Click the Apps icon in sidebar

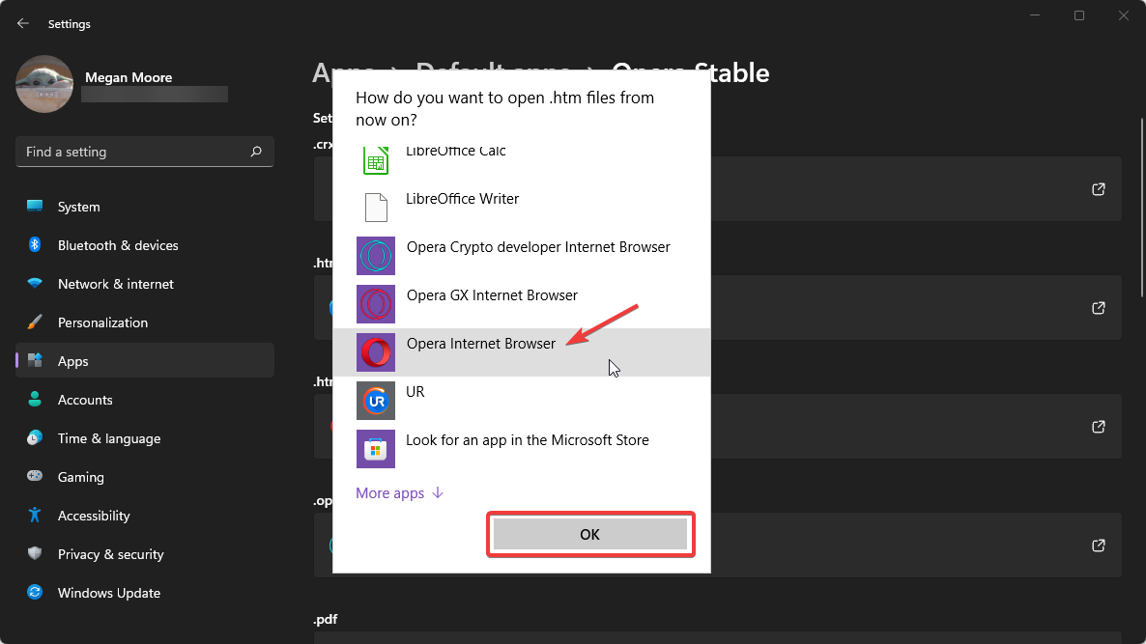pyautogui.click(x=35, y=361)
